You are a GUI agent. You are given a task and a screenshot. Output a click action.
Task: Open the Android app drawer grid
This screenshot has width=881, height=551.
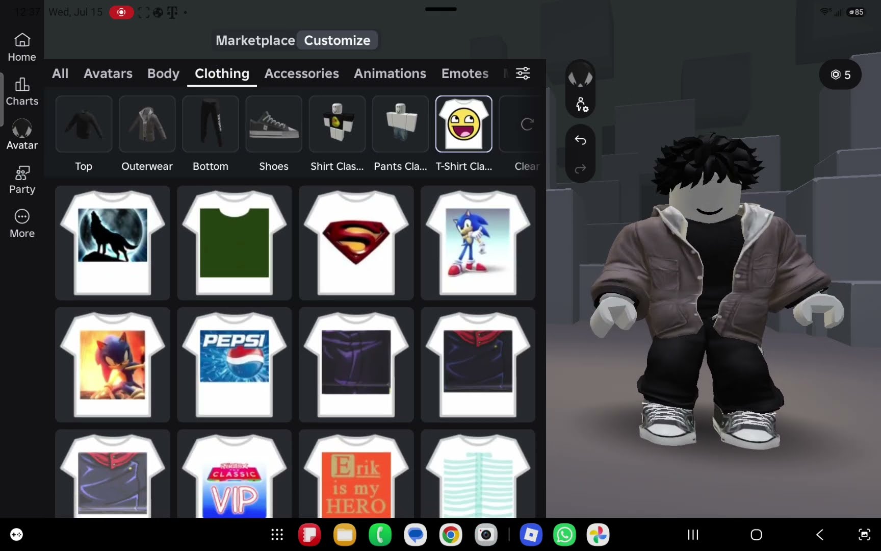[x=277, y=535]
